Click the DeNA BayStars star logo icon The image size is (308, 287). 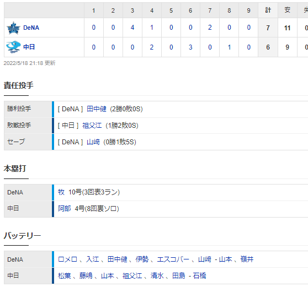pyautogui.click(x=13, y=28)
